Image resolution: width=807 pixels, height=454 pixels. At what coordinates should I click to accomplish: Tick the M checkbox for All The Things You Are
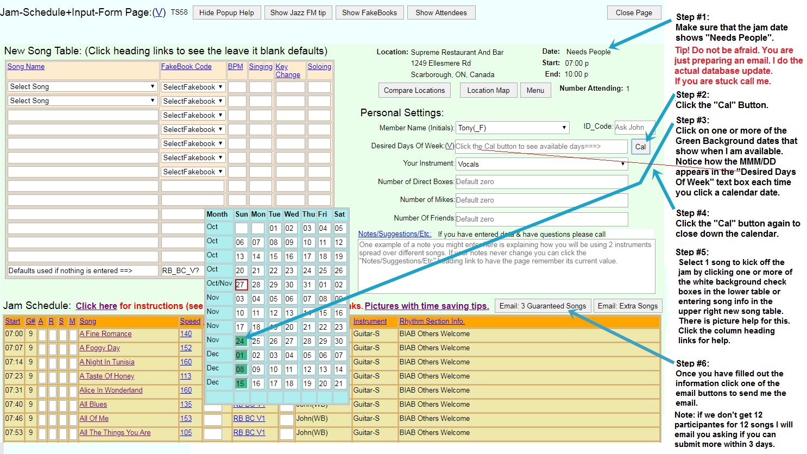click(x=73, y=433)
